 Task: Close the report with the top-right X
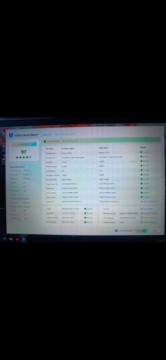click(160, 129)
